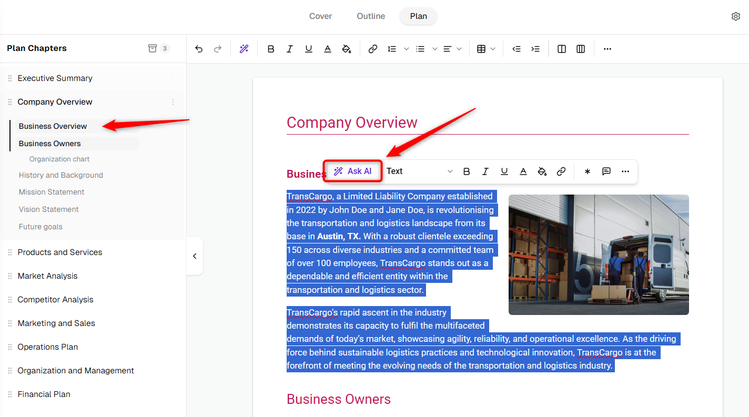Pick fill color in the top toolbar
This screenshot has height=417, width=749.
(x=347, y=49)
